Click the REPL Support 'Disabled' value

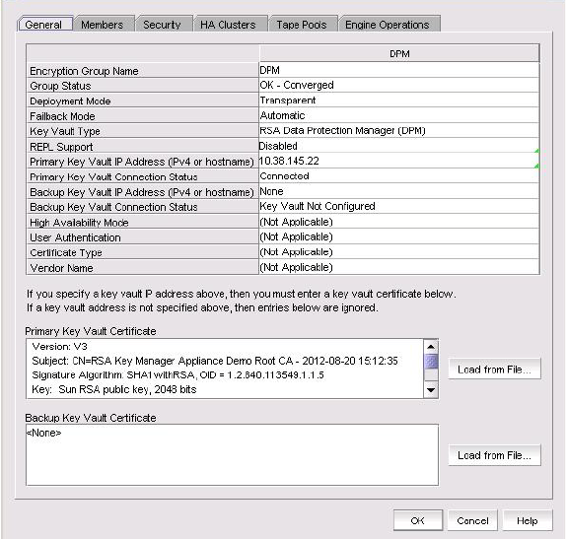pyautogui.click(x=399, y=146)
